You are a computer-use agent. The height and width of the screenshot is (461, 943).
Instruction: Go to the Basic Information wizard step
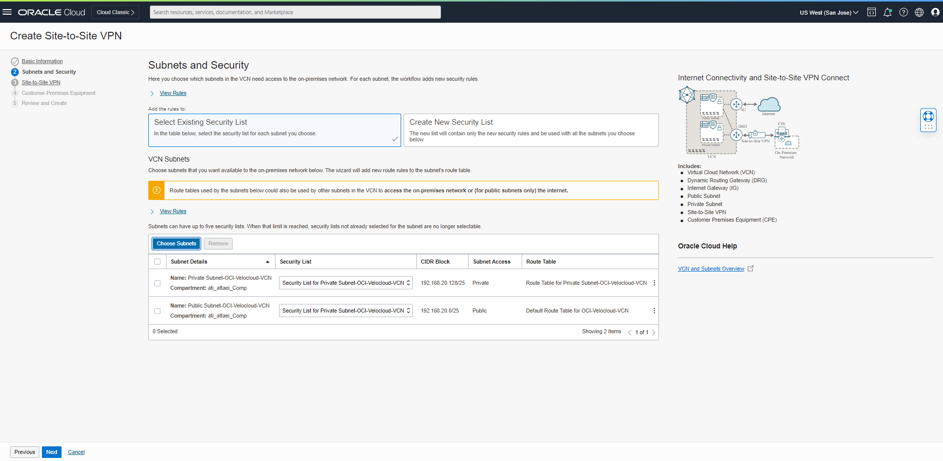[42, 61]
